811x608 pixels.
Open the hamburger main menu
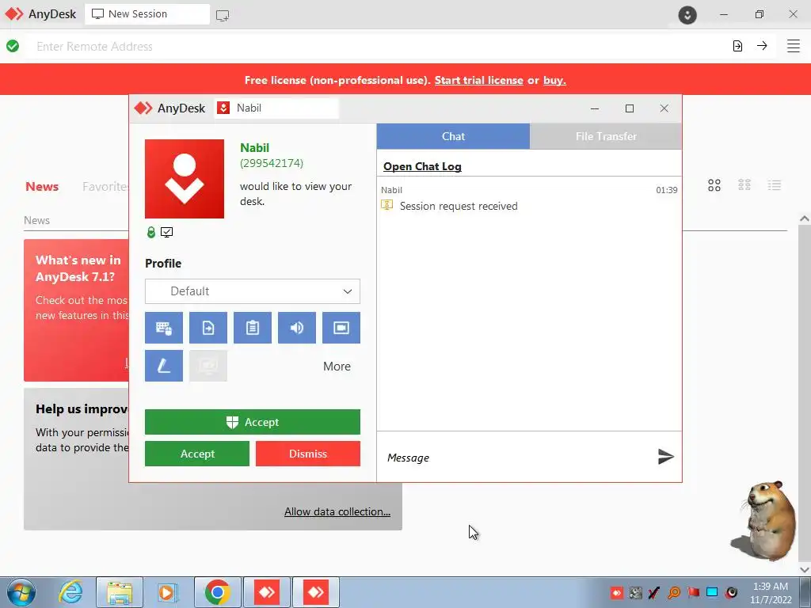[794, 46]
